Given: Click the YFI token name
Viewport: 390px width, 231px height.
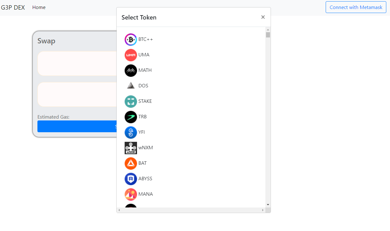Looking at the screenshot, I should [x=142, y=132].
